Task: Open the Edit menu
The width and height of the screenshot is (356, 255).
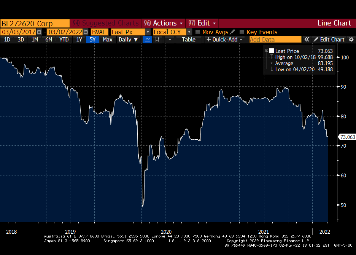Action: pyautogui.click(x=202, y=23)
